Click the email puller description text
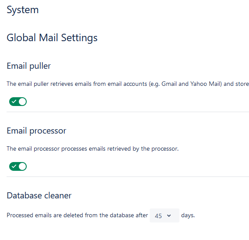This screenshot has width=249, height=240. coord(128,84)
